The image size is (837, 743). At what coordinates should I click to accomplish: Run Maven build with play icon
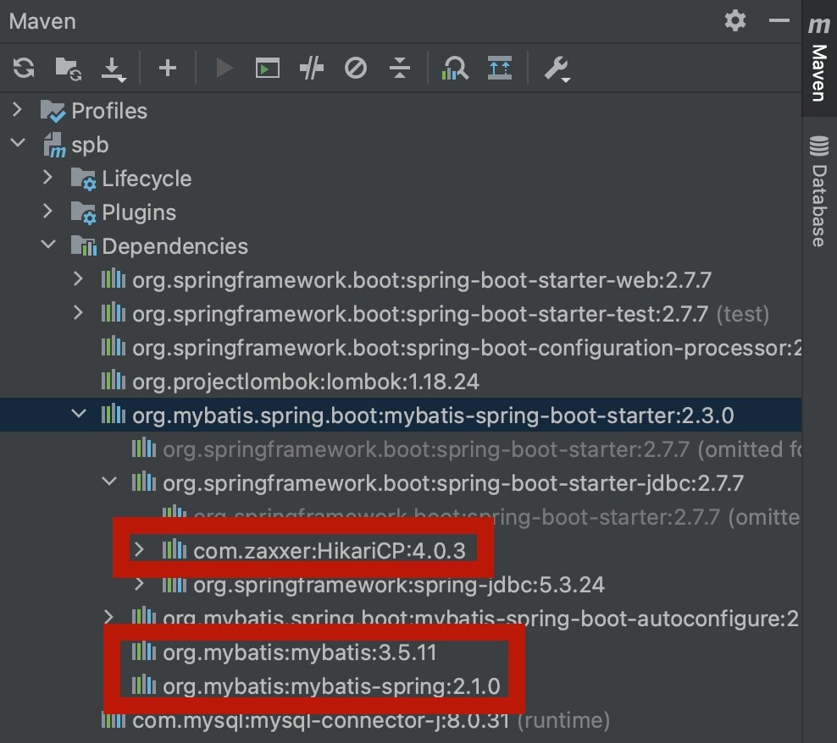coord(223,69)
